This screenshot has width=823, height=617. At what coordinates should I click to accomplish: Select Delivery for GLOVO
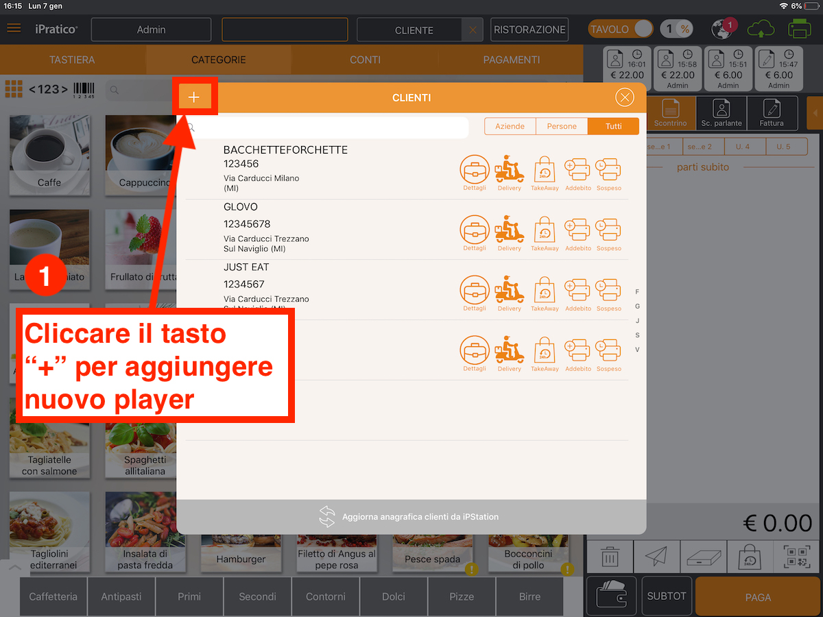tap(510, 233)
